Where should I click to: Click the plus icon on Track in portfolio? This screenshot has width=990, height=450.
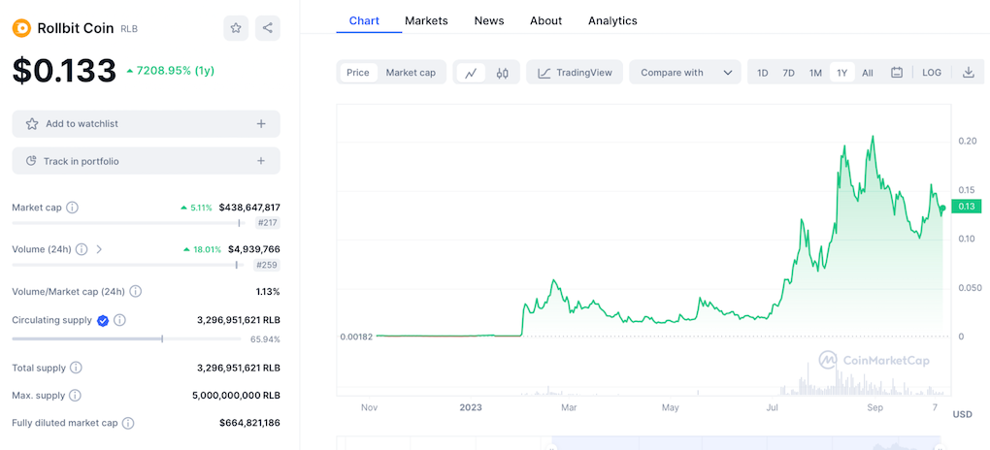click(261, 161)
